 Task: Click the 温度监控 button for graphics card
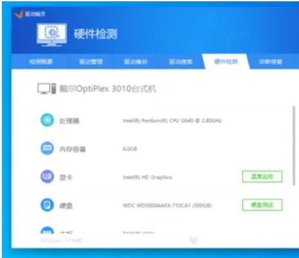click(x=262, y=176)
